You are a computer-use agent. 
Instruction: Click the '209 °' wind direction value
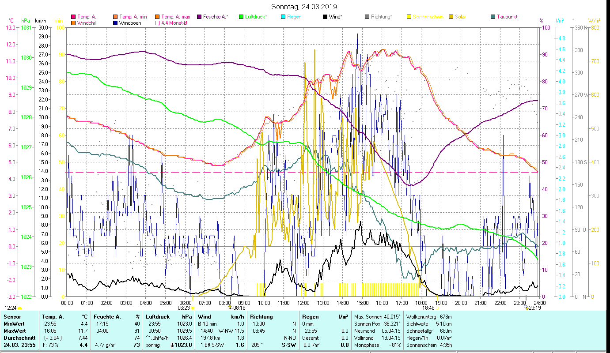click(256, 345)
